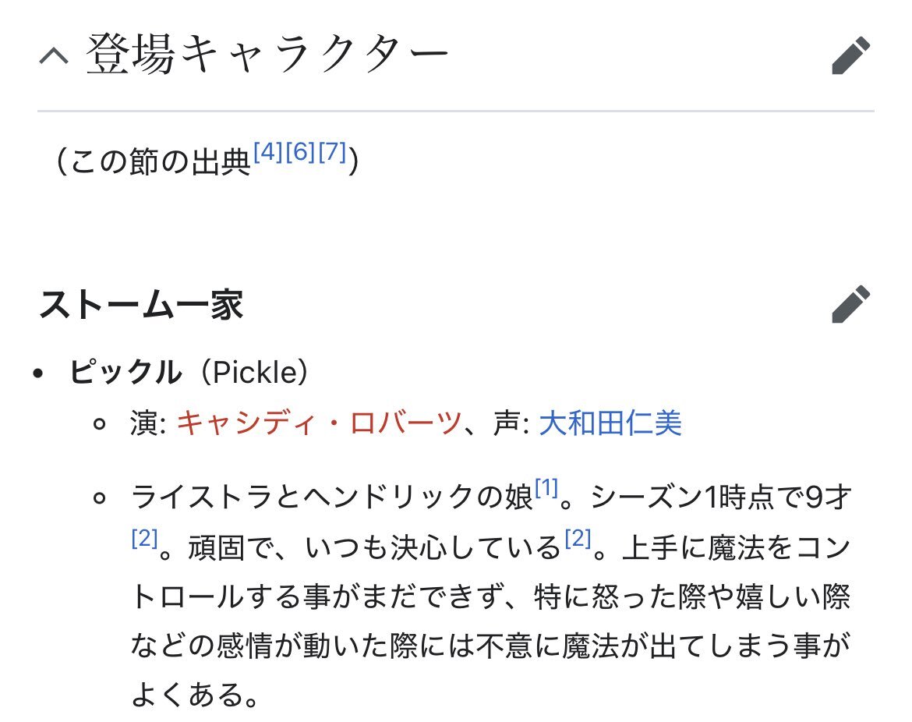Click the シーズン1時点で9才 text
Screen dimensions: 912x722
[x=721, y=497]
